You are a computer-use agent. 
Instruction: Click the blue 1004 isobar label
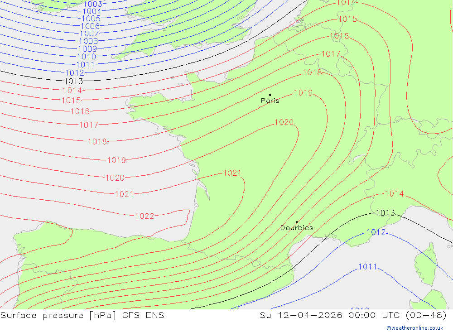(92, 12)
